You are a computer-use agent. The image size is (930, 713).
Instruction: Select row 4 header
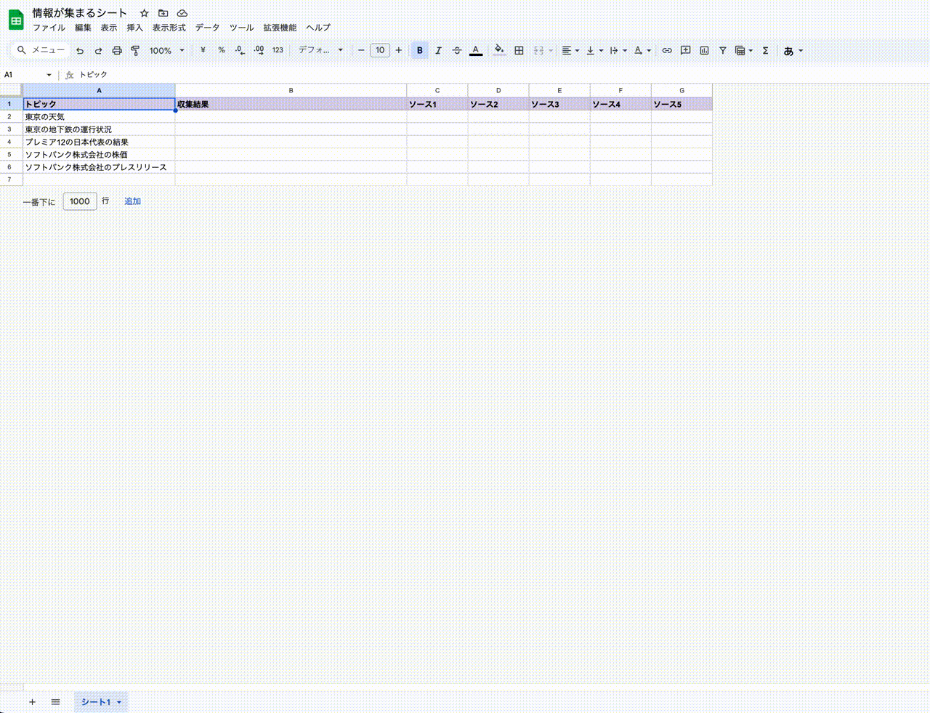11,142
